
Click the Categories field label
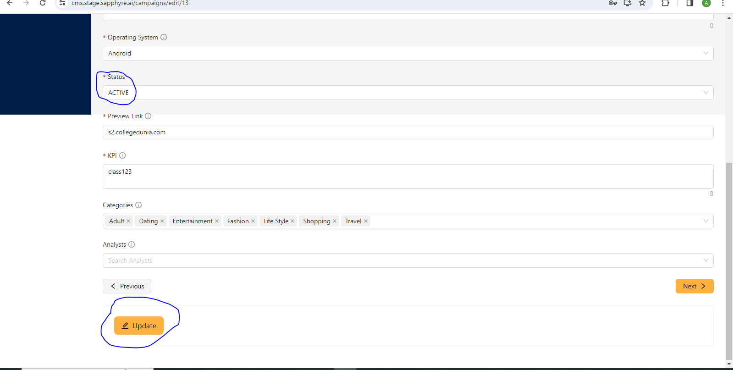coord(118,205)
